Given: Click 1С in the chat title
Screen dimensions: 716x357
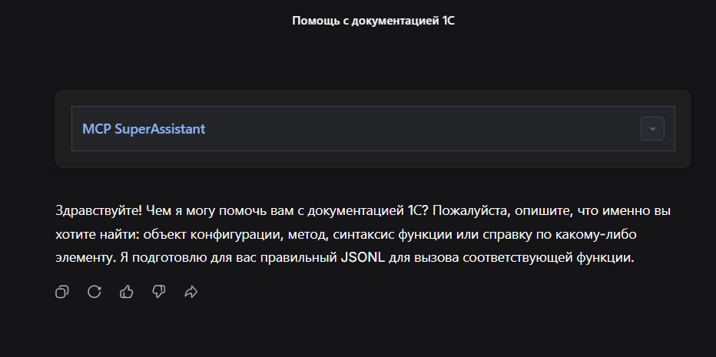Looking at the screenshot, I should (449, 21).
